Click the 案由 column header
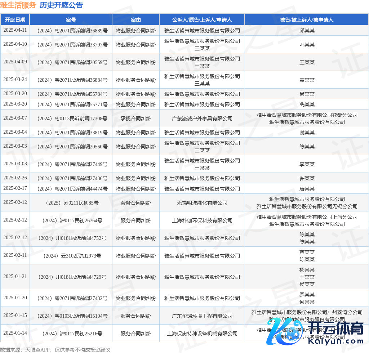This screenshot has height=353, width=369. 136,20
